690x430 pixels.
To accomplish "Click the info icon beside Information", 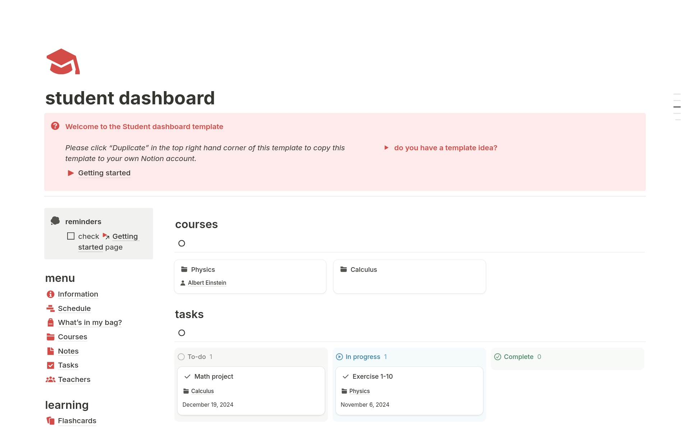I will point(50,294).
